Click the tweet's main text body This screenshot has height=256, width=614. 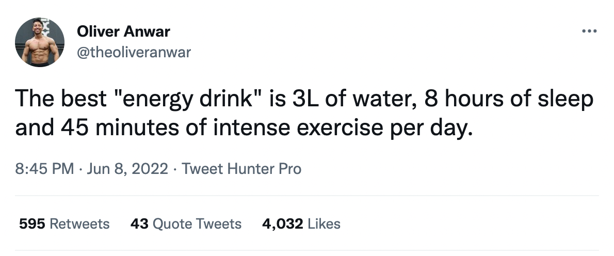304,113
